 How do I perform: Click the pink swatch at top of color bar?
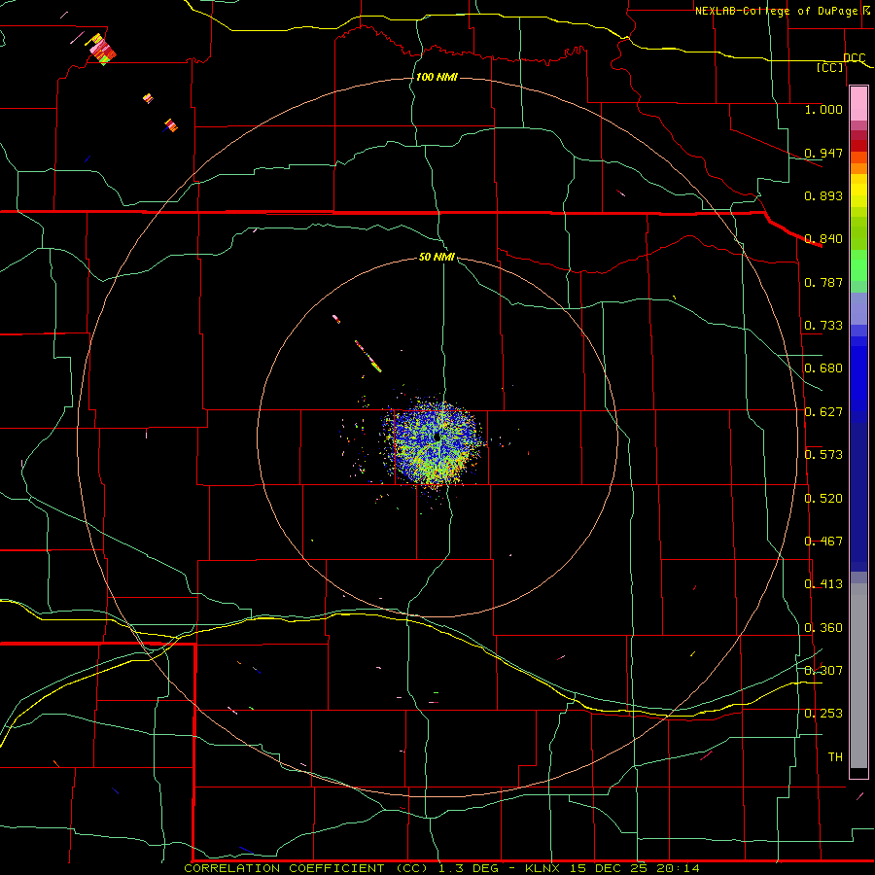click(858, 104)
